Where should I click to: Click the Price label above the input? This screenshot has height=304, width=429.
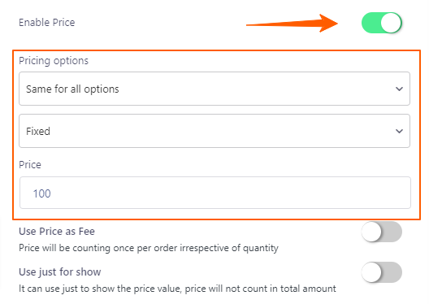tap(30, 165)
